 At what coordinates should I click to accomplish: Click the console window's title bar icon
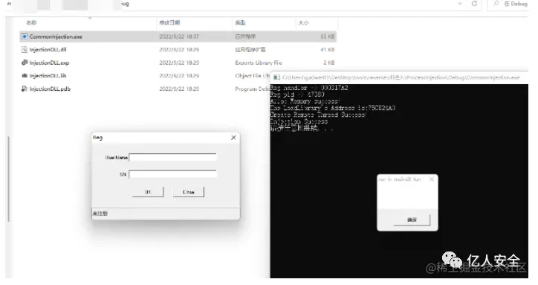tap(276, 77)
